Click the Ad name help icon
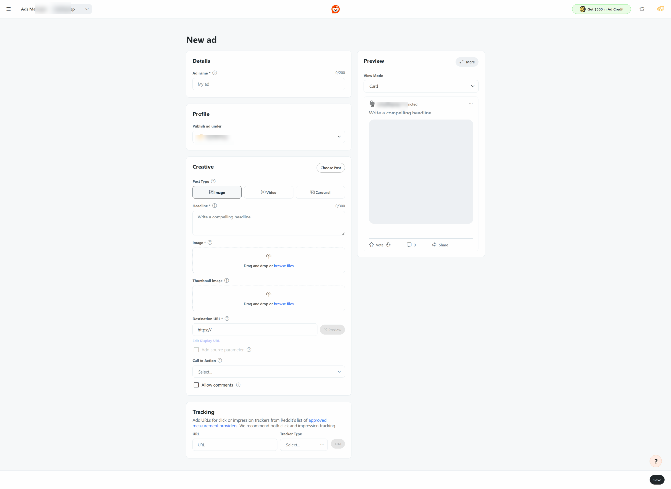Viewport: 671px width, 489px height. click(215, 73)
